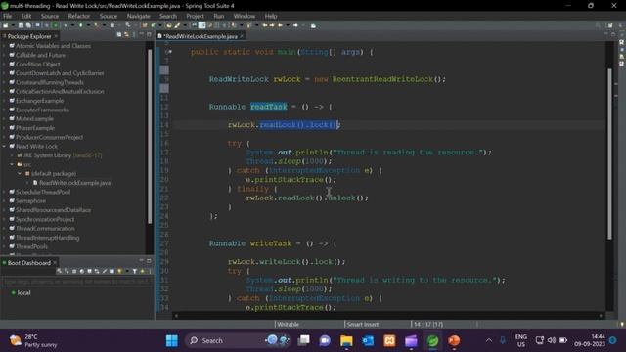Click Writable in the status bar
The width and height of the screenshot is (626, 352).
288,324
